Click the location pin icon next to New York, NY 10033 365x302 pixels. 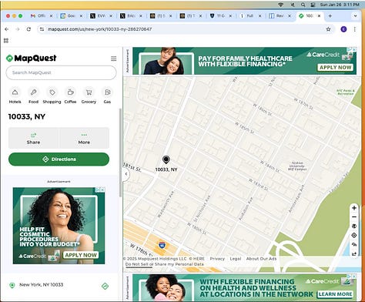pos(12,285)
